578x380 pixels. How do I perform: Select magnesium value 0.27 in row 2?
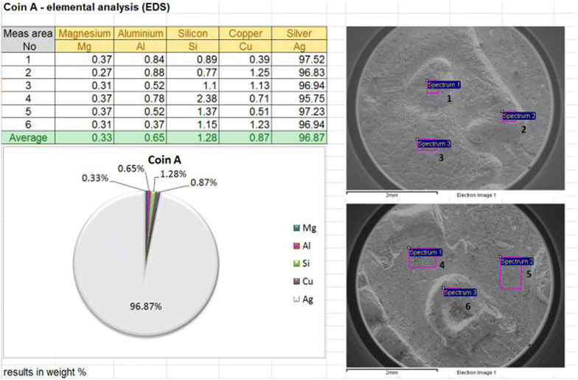coord(84,72)
